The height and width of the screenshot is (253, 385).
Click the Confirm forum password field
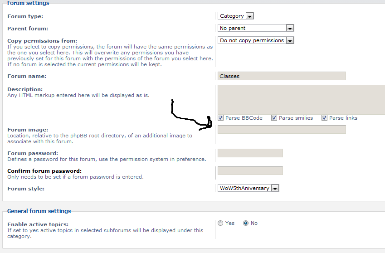tap(250, 171)
